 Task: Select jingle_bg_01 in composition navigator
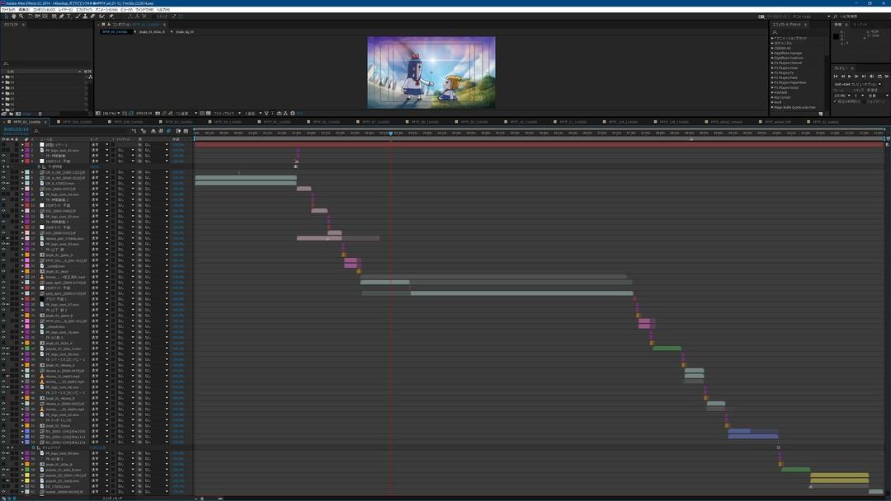[x=185, y=32]
